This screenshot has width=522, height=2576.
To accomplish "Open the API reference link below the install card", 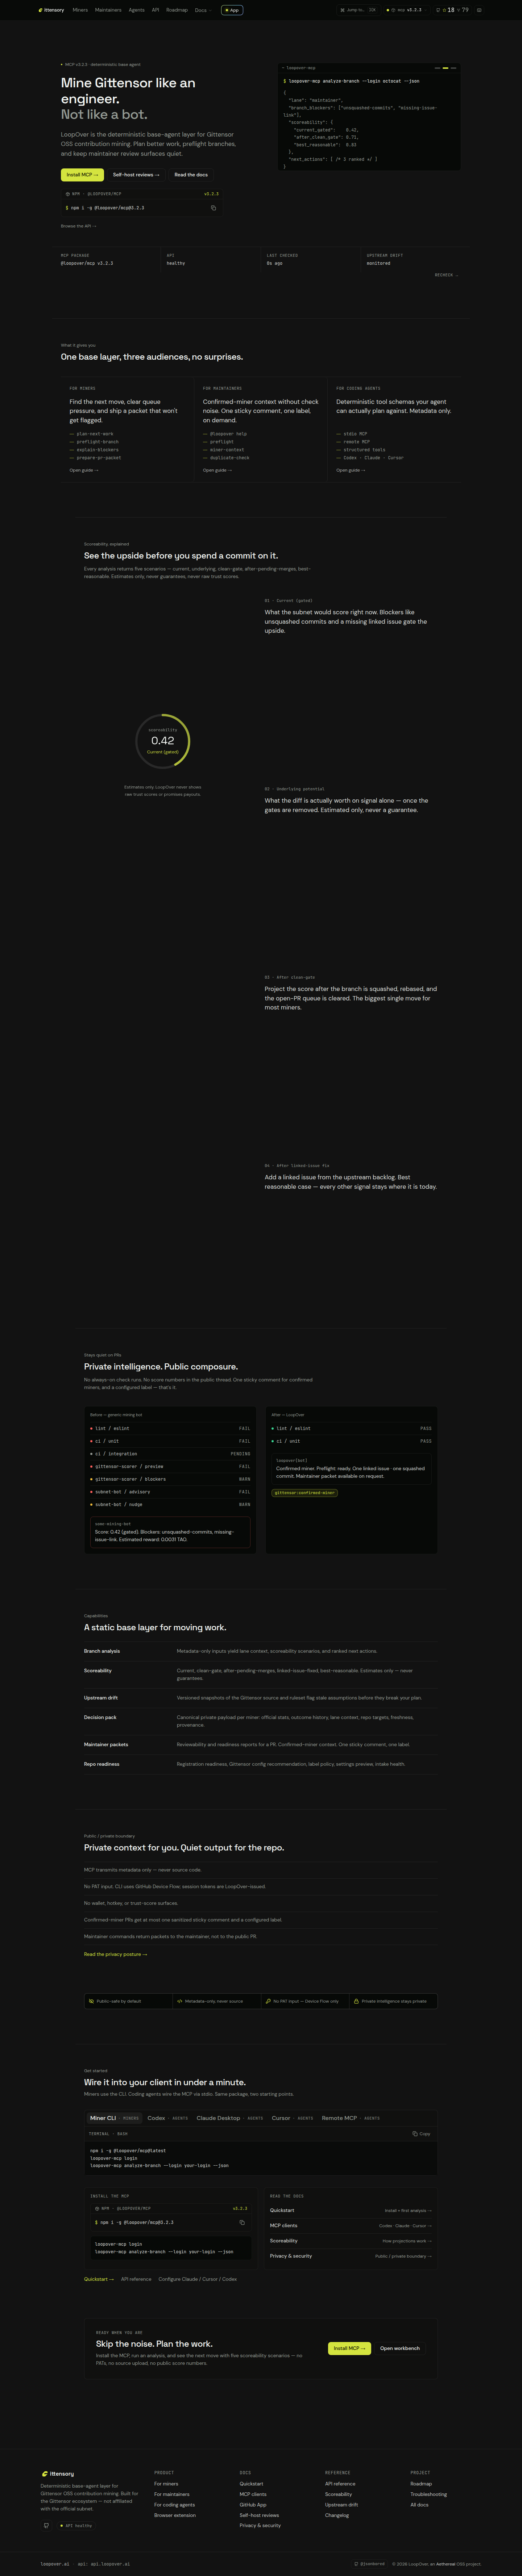I will 136,2279.
